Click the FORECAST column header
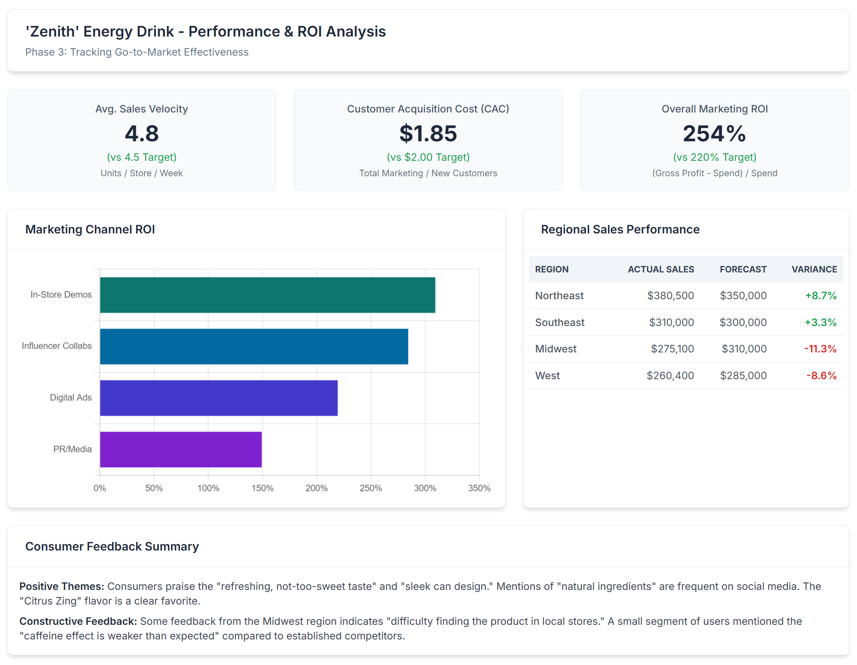Image resolution: width=857 pixels, height=665 pixels. (743, 270)
